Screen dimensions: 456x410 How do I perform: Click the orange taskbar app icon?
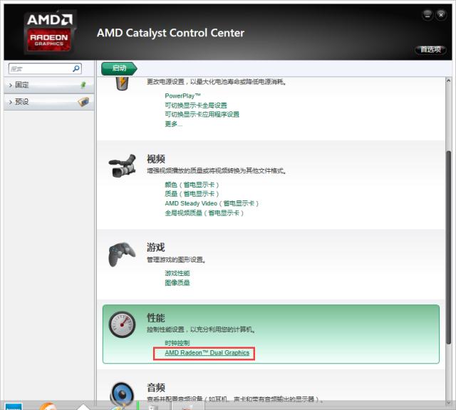(48, 406)
